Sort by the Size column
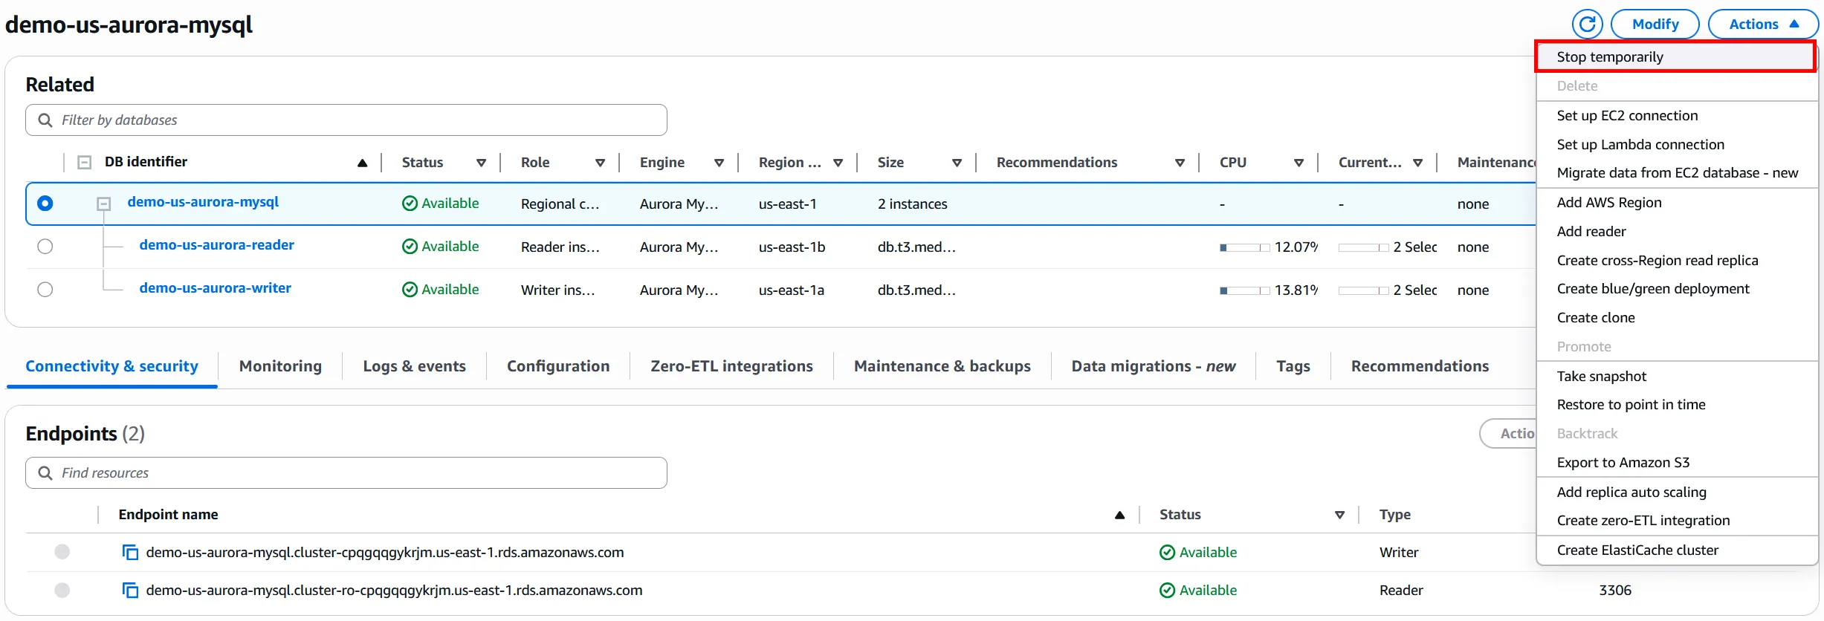Viewport: 1824px width, 621px height. point(957,163)
